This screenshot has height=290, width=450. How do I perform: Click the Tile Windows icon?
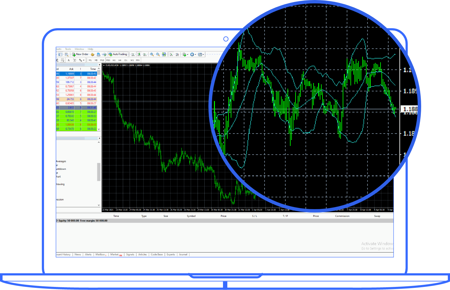click(x=164, y=54)
